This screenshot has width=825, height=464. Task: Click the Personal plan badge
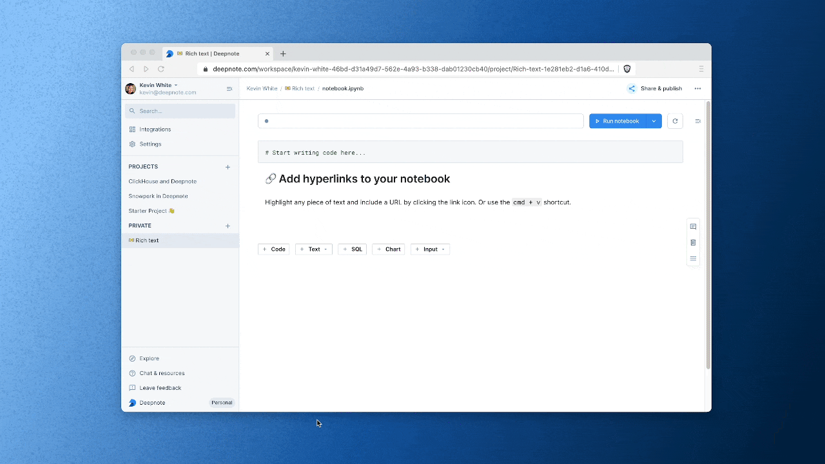click(222, 403)
